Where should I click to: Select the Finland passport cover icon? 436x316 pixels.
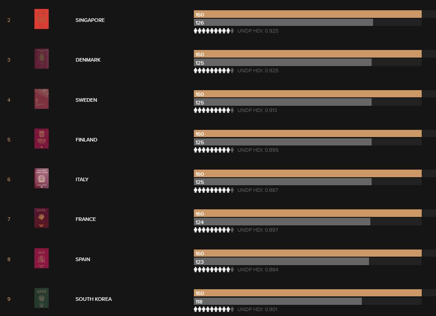coord(42,139)
